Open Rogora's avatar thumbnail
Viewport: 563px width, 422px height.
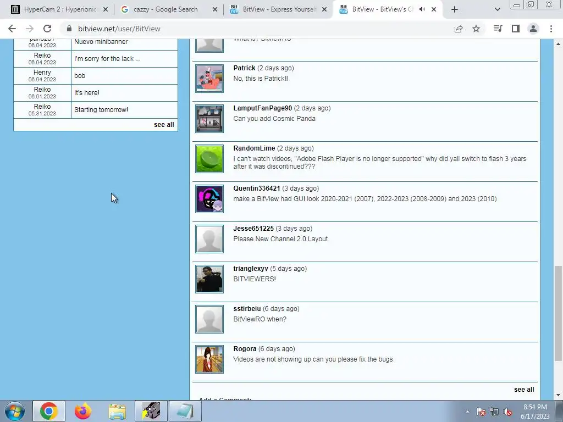click(x=209, y=359)
